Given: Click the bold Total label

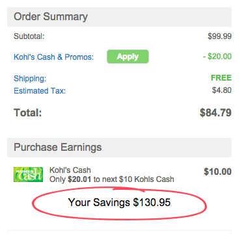Looking at the screenshot, I should click(x=28, y=112).
